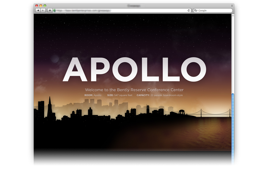Add a bookmark with the plus button

tap(50, 10)
